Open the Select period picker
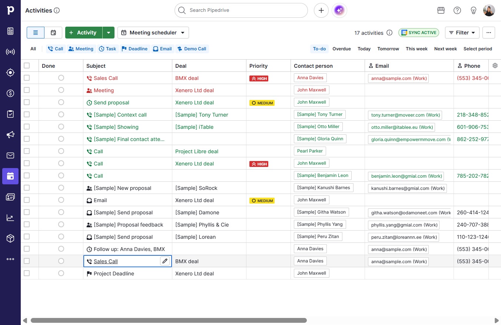 tap(478, 49)
